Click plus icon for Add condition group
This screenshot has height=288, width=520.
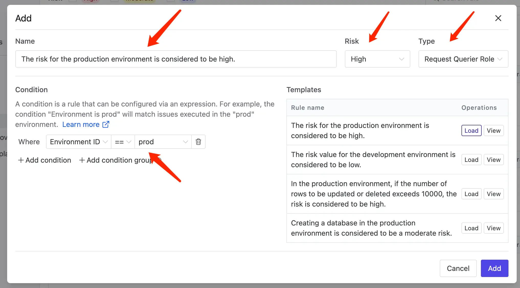pyautogui.click(x=82, y=160)
